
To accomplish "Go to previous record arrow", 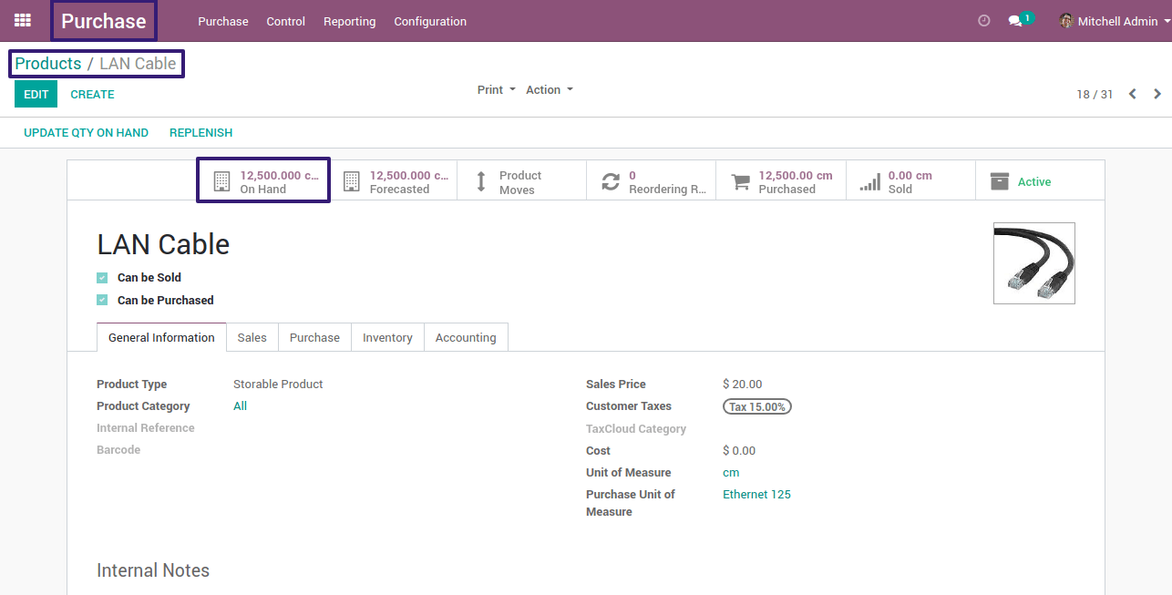I will [1132, 94].
